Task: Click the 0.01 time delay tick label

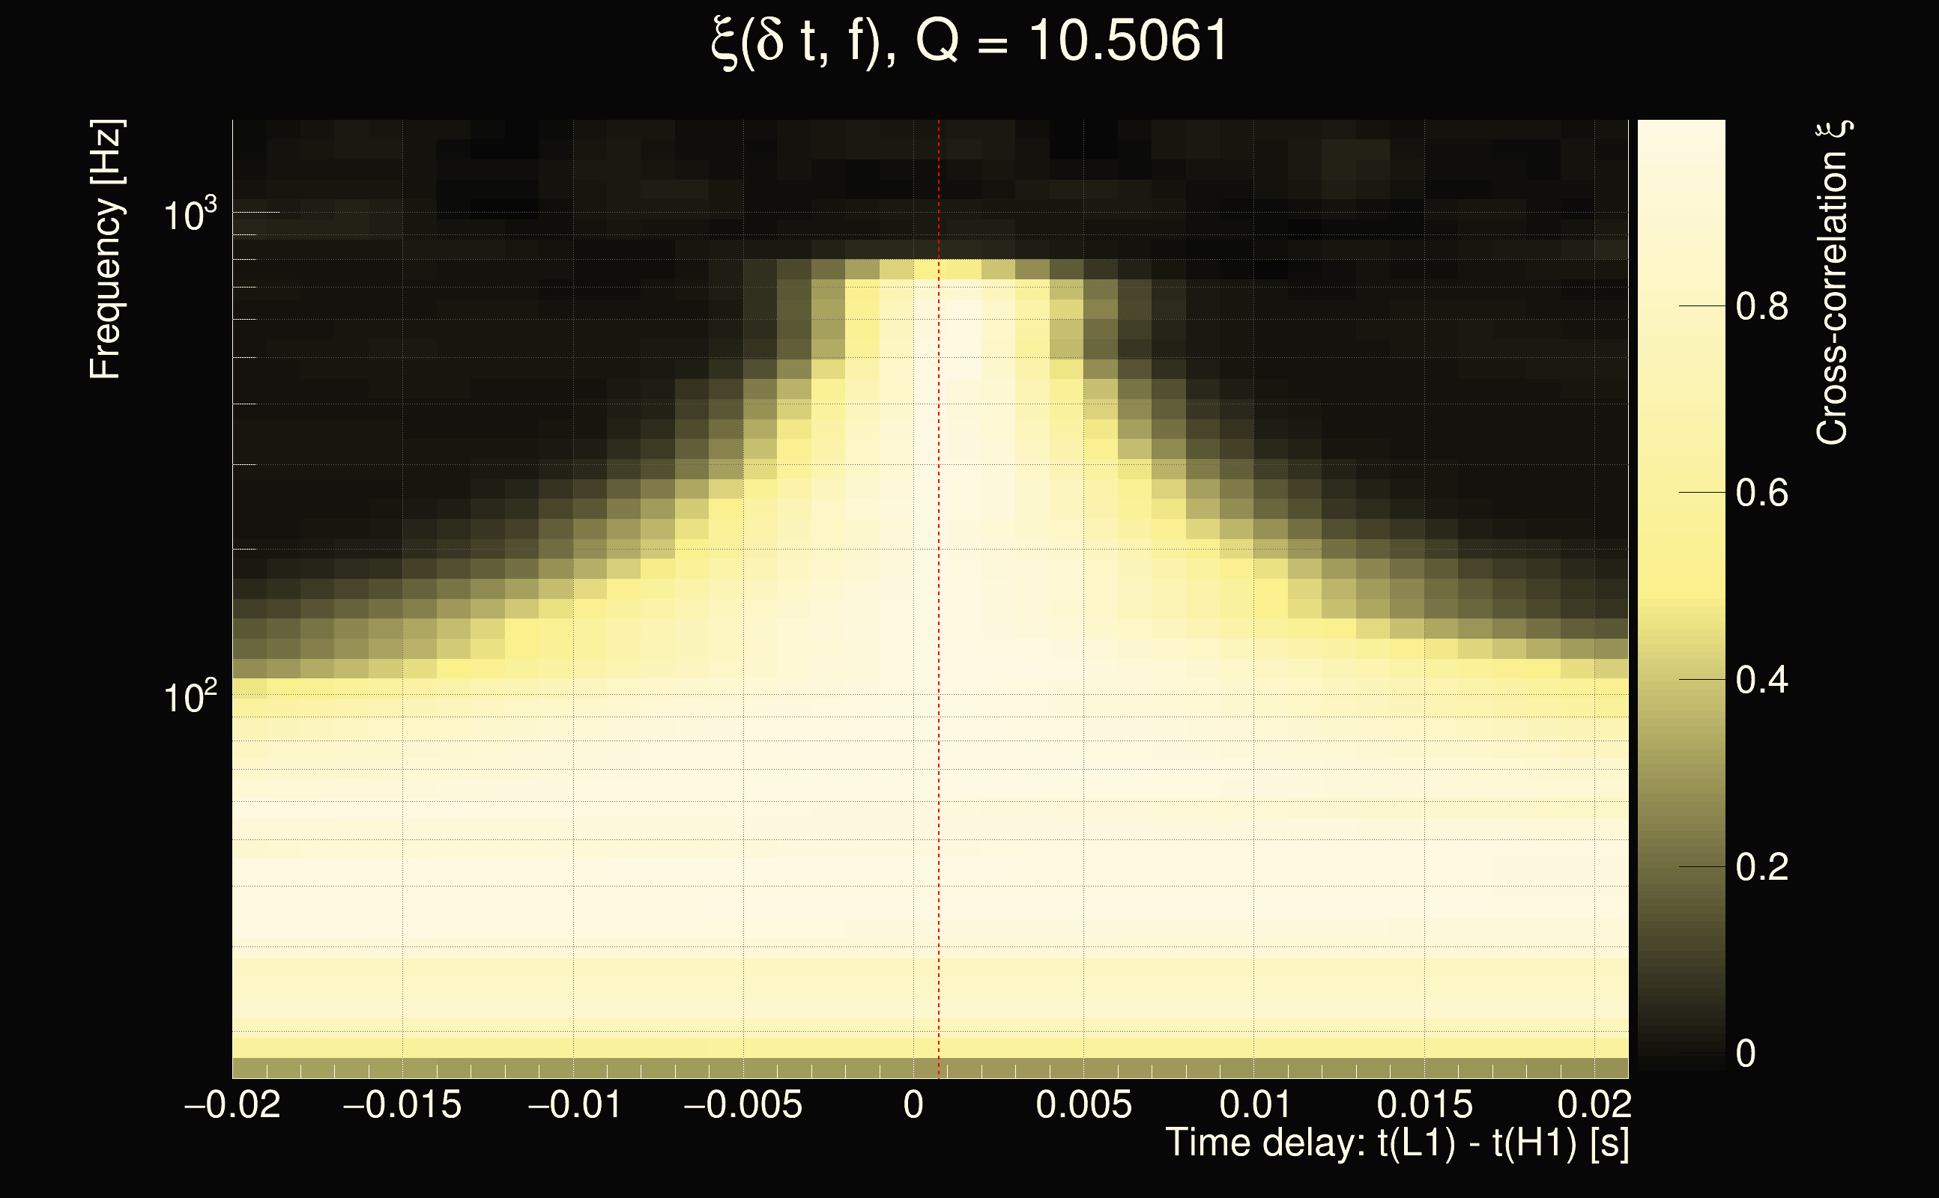Action: [1255, 1104]
